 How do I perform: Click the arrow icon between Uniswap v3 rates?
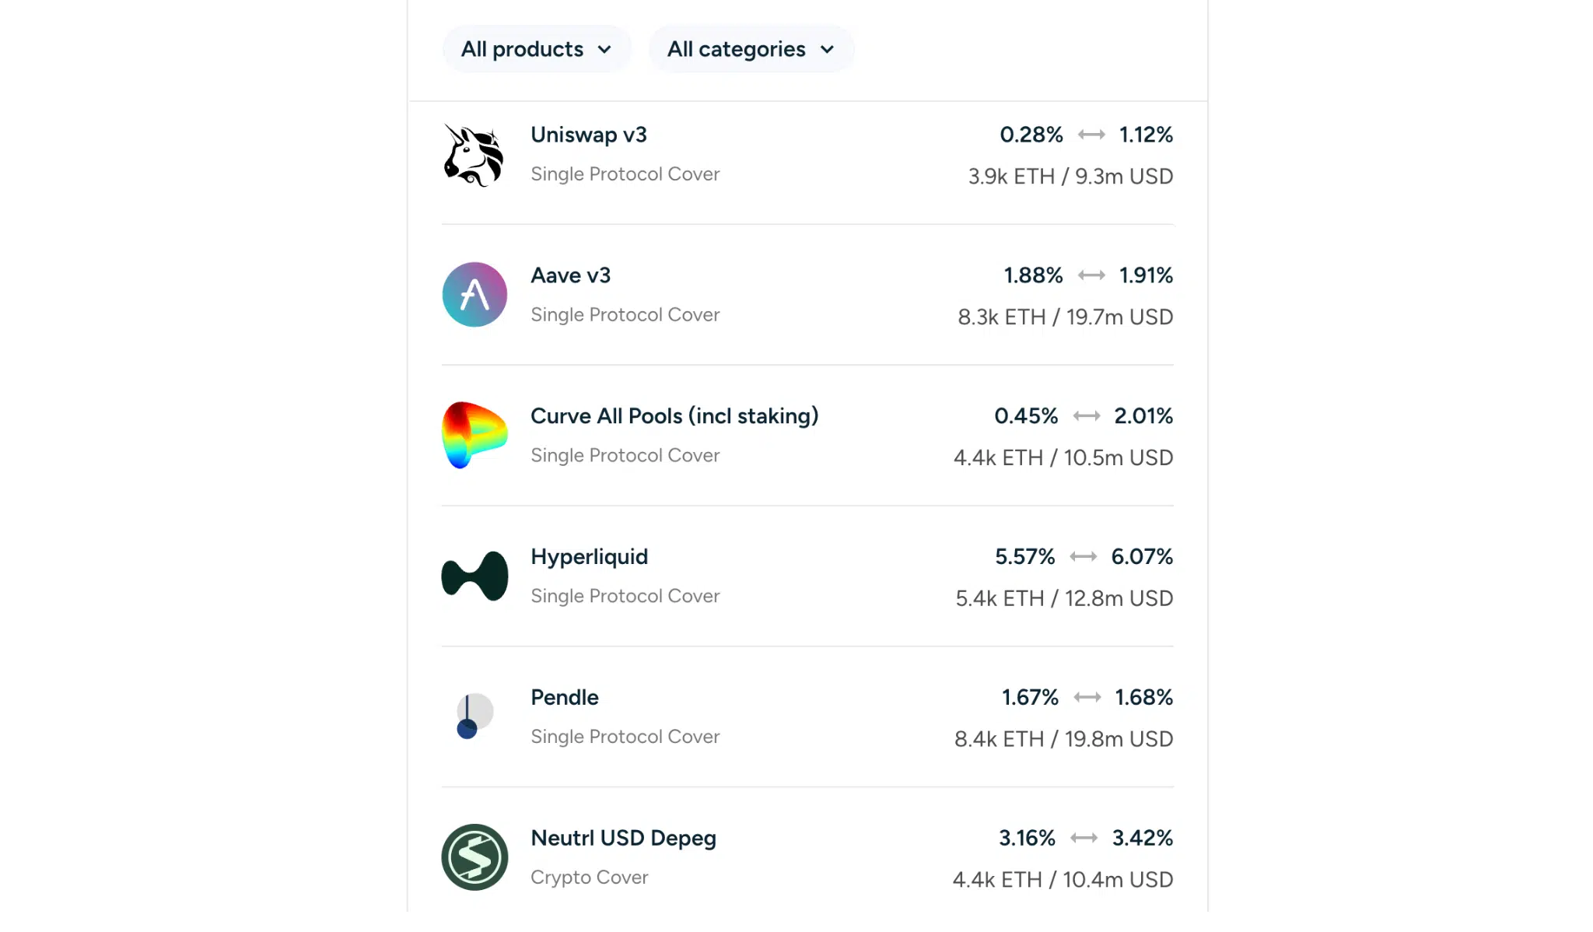point(1091,135)
